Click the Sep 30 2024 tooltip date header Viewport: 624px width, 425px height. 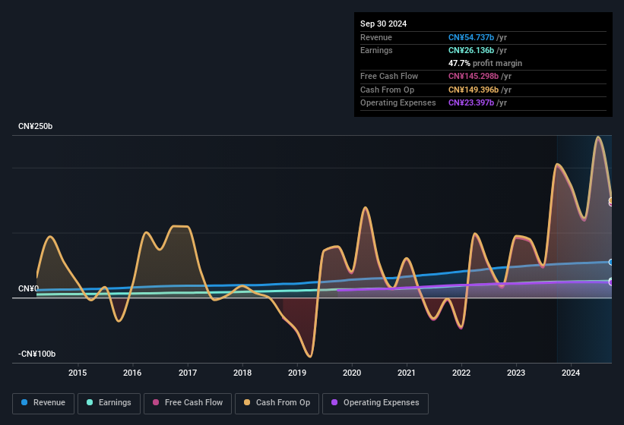(x=383, y=24)
